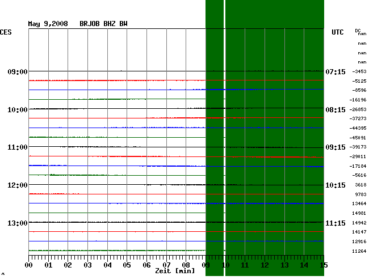Click the DC value 12916
This screenshot has width=369, height=280.
click(x=359, y=241)
